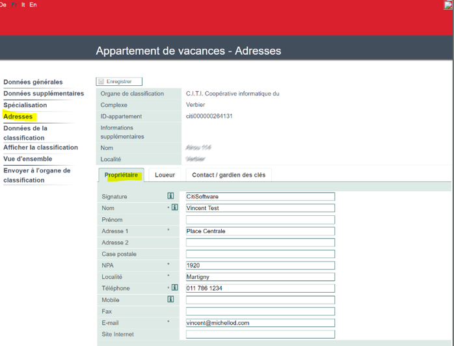
Task: Open Vue d'ensemble from sidebar
Action: (28, 159)
